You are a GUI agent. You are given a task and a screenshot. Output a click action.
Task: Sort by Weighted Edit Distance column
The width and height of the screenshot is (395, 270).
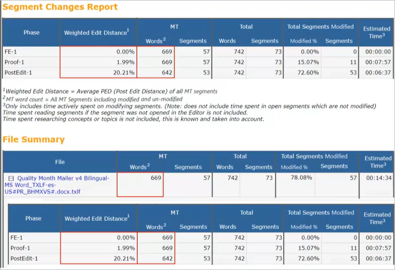97,32
